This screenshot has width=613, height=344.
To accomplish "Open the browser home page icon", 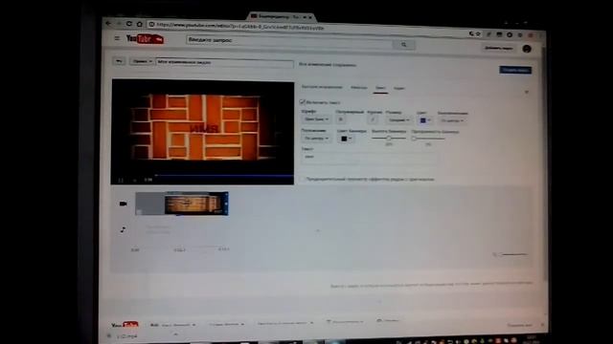I will [139, 24].
